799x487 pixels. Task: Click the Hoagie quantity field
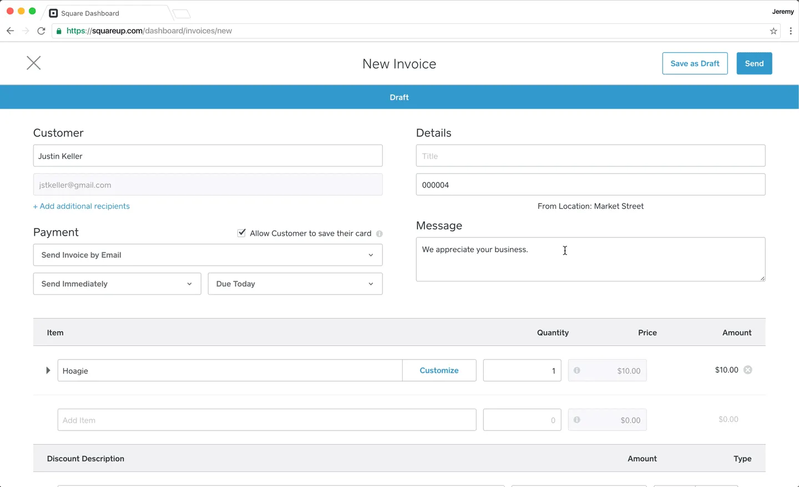pyautogui.click(x=522, y=371)
